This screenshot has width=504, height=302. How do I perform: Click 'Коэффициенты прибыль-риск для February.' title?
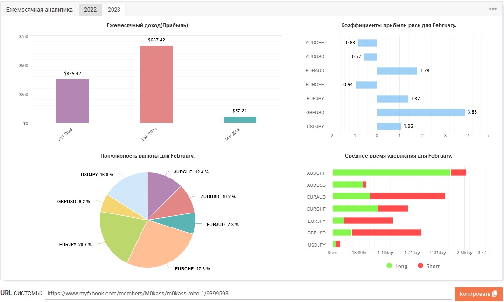coord(399,25)
